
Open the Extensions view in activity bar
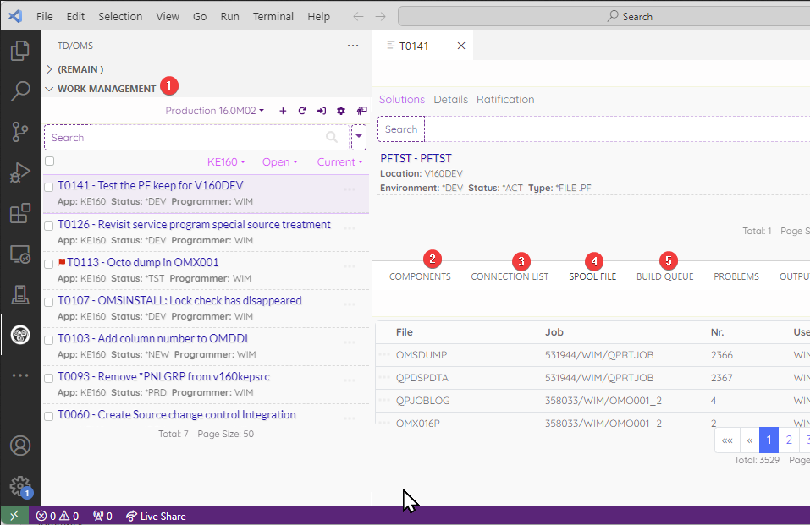coord(20,213)
